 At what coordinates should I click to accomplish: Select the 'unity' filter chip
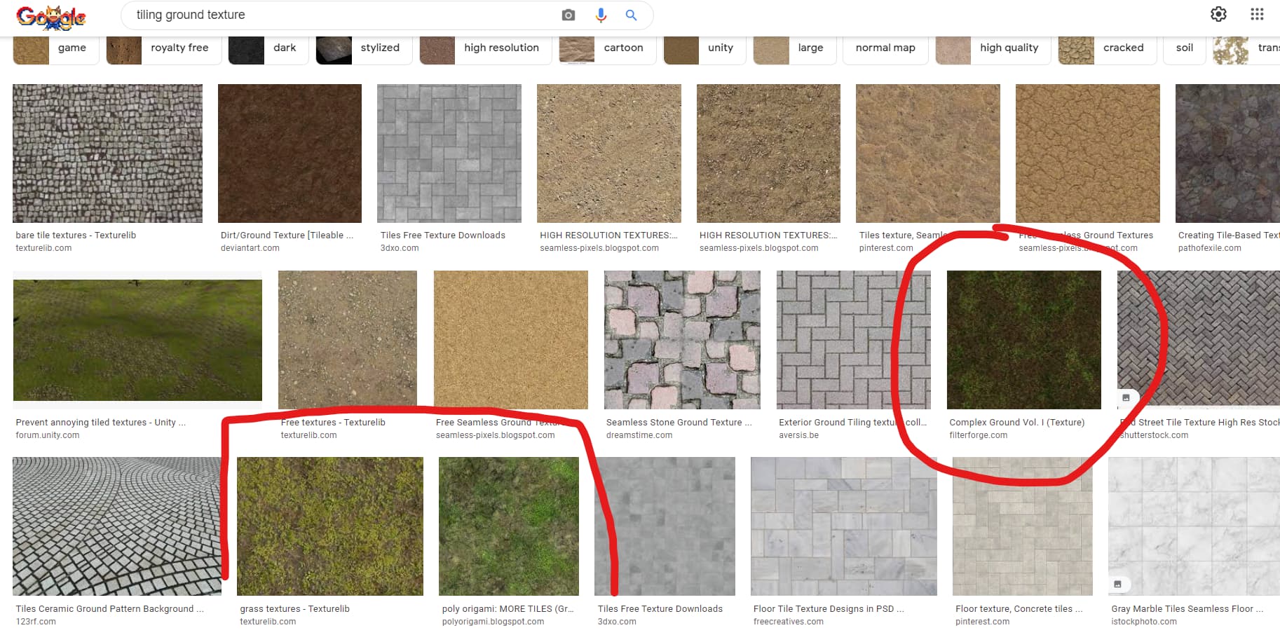point(704,48)
